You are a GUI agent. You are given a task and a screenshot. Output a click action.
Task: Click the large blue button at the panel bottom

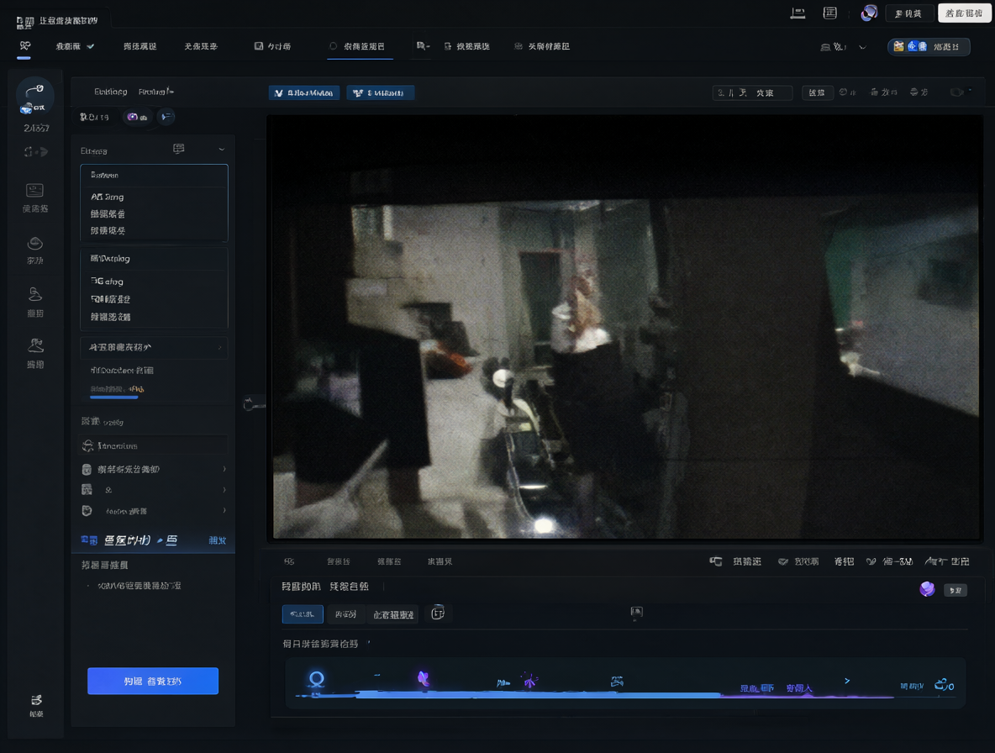(153, 681)
